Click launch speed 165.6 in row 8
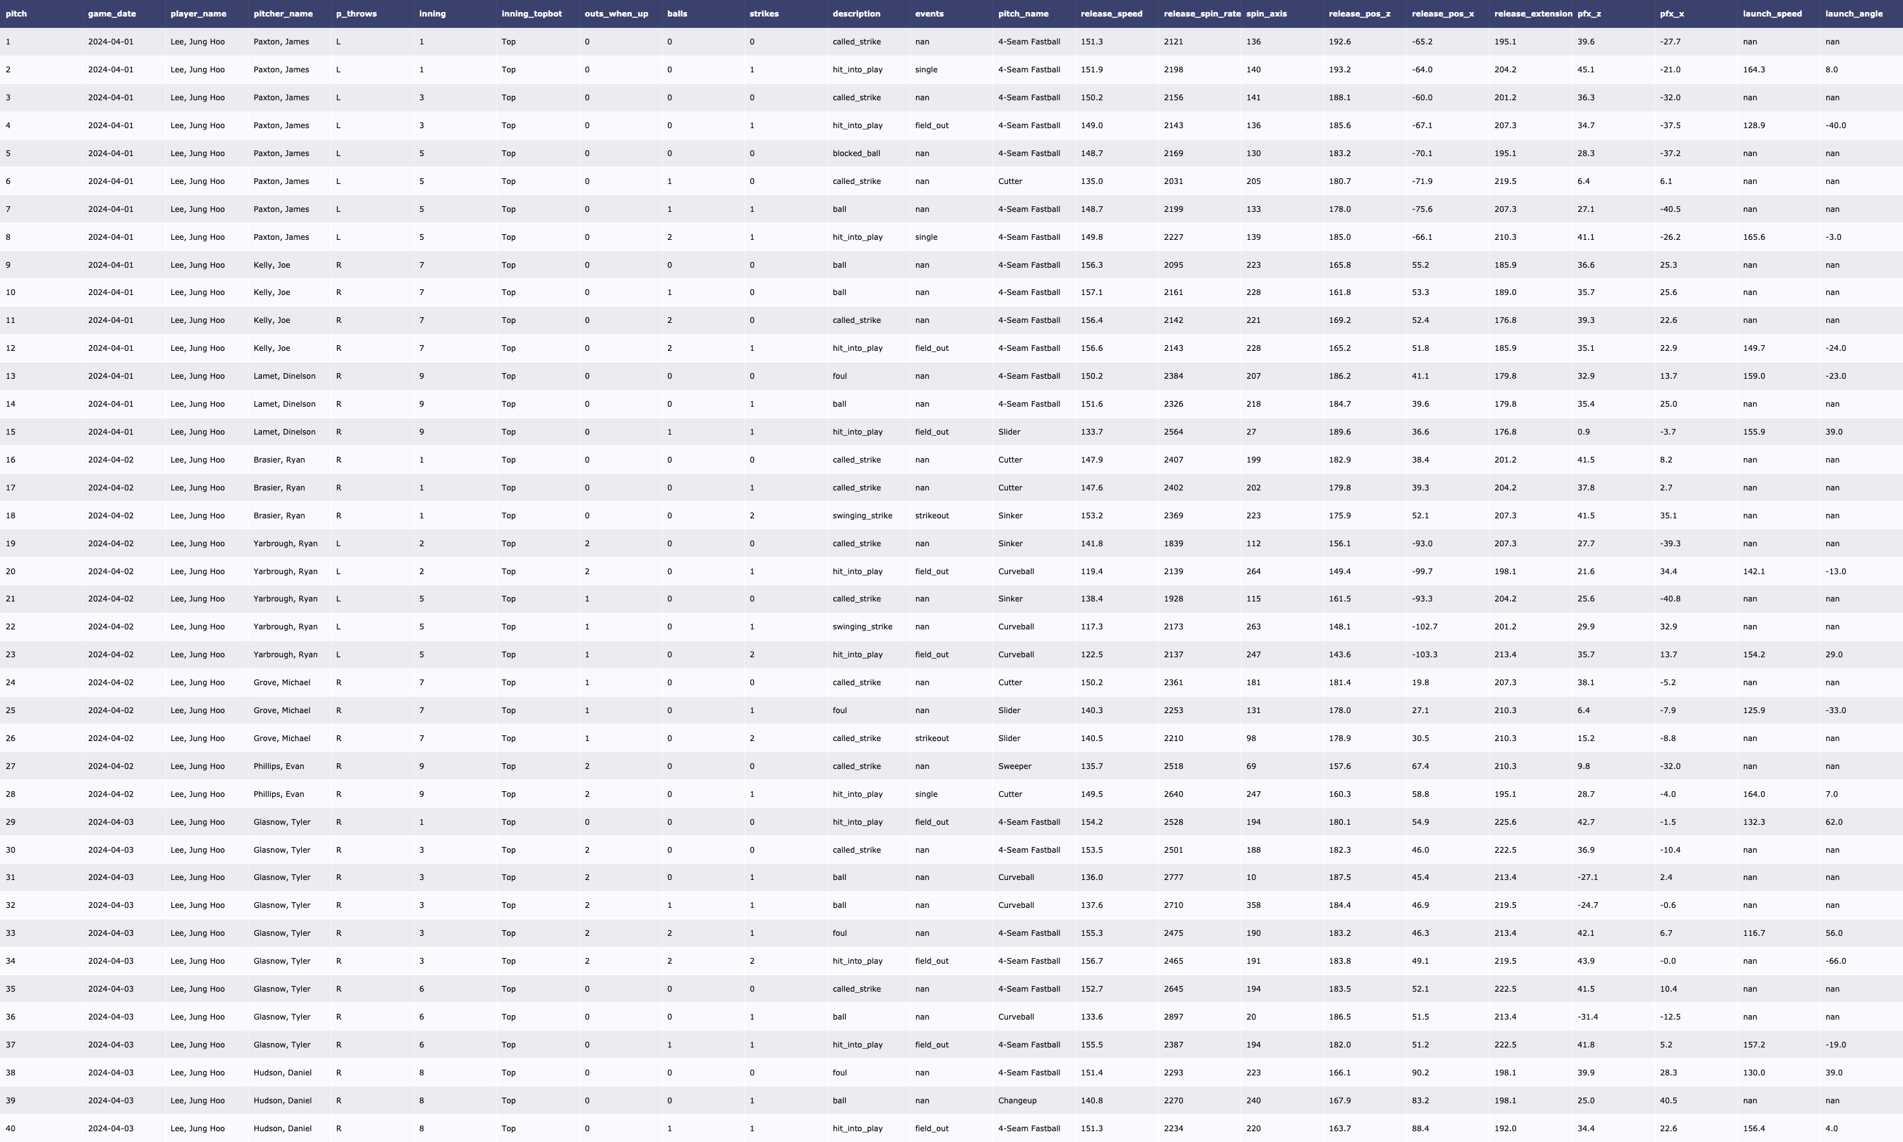Screen dimensions: 1903x1142 [1753, 237]
